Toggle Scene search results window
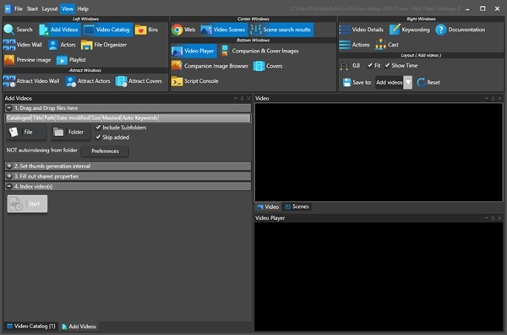 pyautogui.click(x=281, y=30)
